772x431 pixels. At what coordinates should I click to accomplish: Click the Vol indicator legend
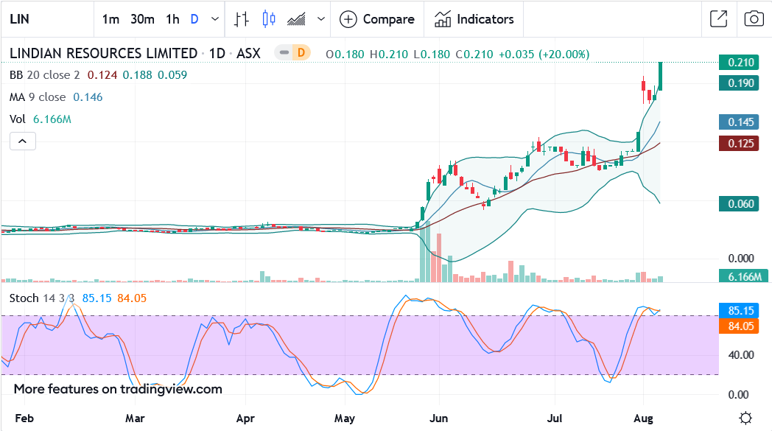17,119
